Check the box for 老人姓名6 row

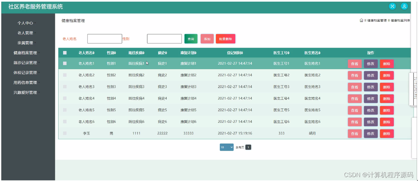pos(65,121)
